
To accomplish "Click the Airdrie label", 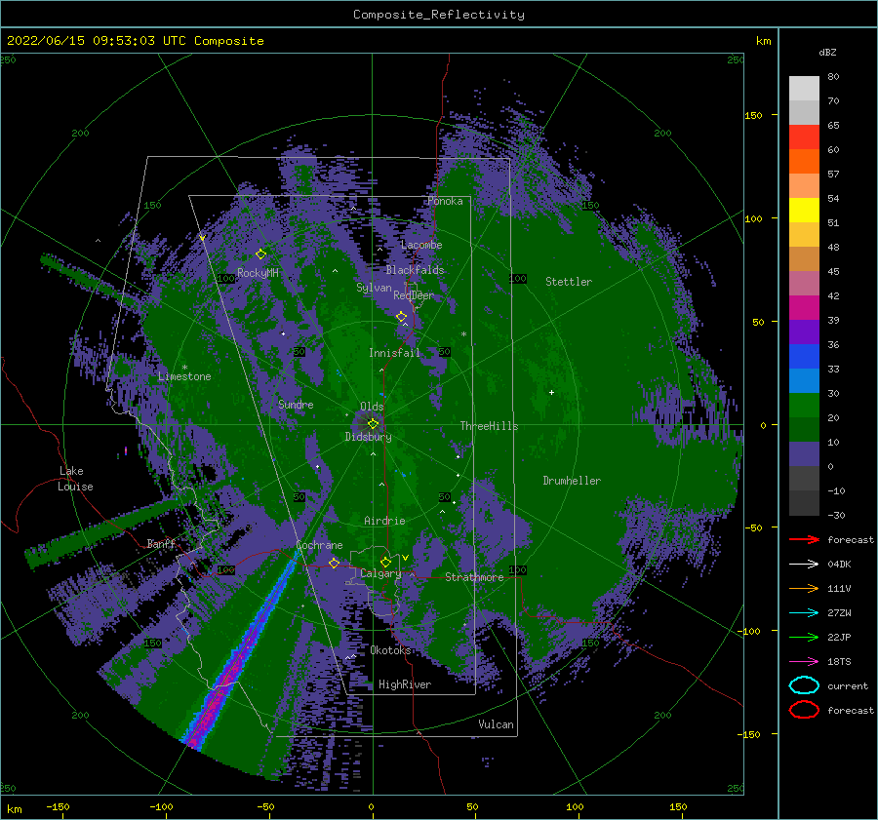I will point(384,521).
